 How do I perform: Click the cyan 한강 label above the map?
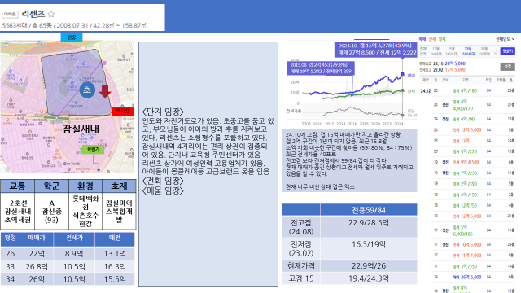coord(72,37)
